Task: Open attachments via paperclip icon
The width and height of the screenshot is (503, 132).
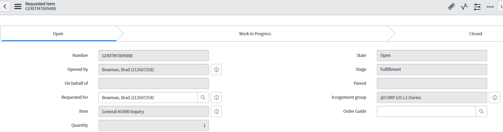Action: (451, 7)
